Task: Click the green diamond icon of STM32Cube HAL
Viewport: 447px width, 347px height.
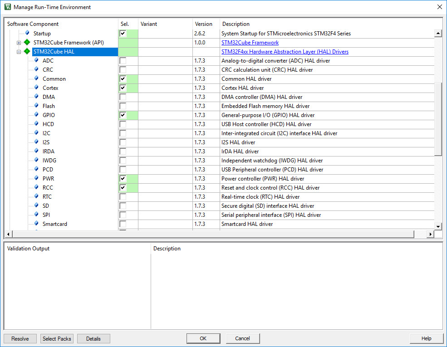Action: click(27, 52)
